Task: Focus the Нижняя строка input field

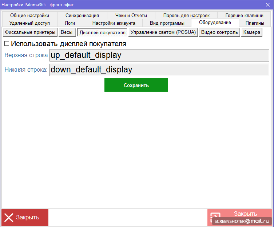Action: tap(159, 69)
